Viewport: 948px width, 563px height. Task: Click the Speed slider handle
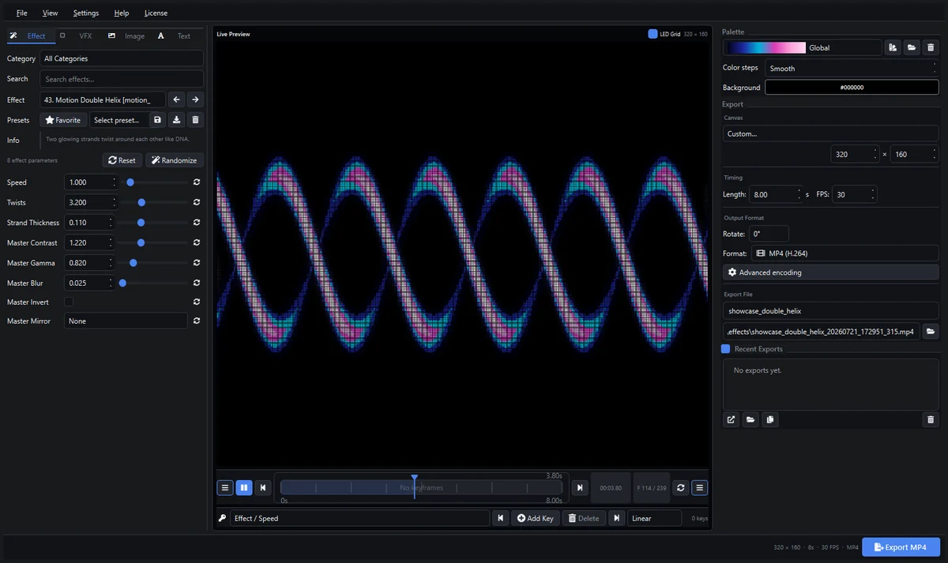[x=130, y=182]
